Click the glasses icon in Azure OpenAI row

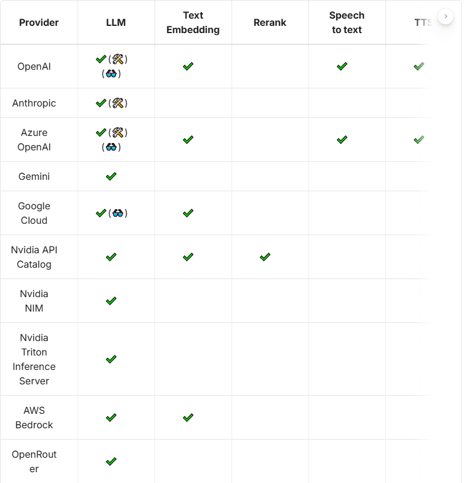pos(111,147)
